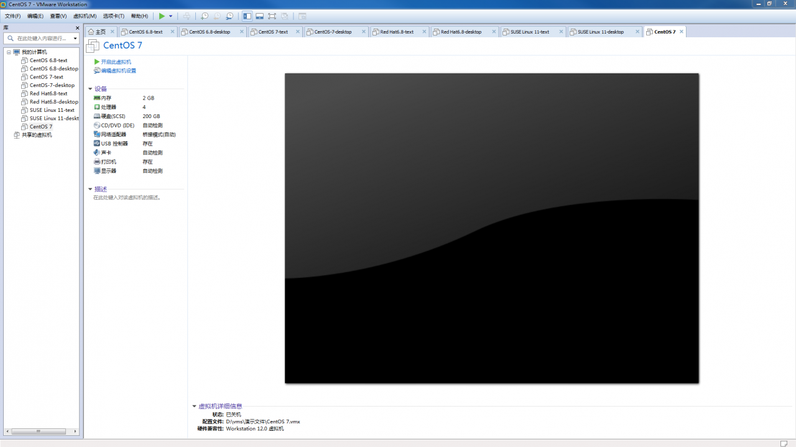Collapse the 设备 devices section
796x447 pixels.
pyautogui.click(x=90, y=89)
